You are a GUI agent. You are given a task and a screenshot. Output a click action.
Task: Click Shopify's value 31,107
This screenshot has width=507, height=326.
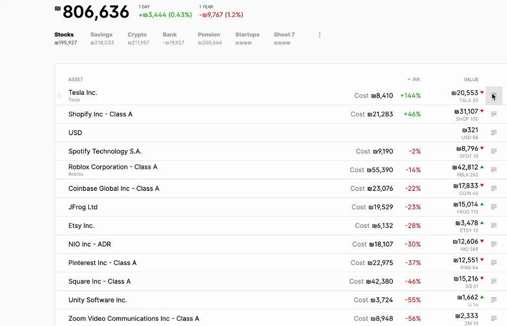click(466, 112)
